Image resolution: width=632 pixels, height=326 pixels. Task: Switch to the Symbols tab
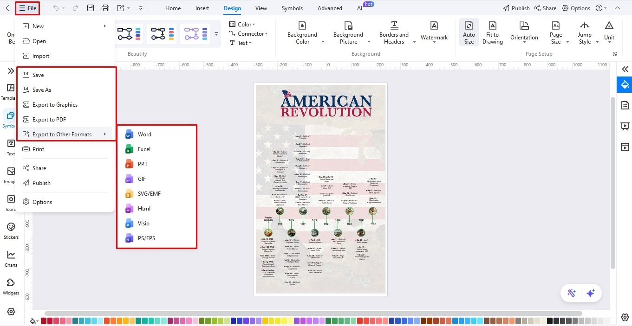pos(292,8)
